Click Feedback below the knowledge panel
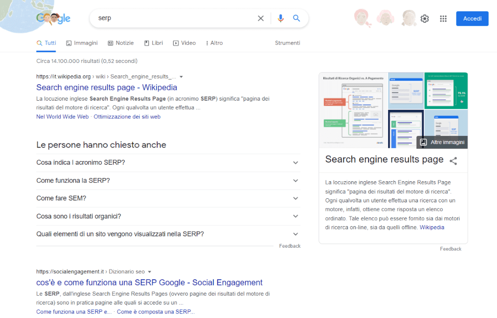 pos(451,249)
